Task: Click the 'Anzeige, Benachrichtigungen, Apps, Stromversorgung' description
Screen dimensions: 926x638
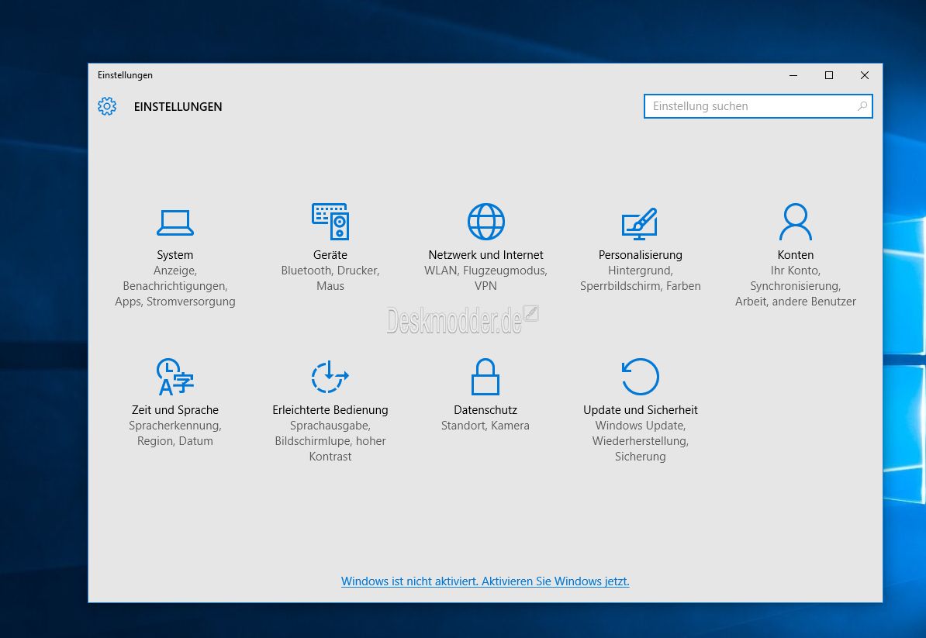Action: pos(174,285)
